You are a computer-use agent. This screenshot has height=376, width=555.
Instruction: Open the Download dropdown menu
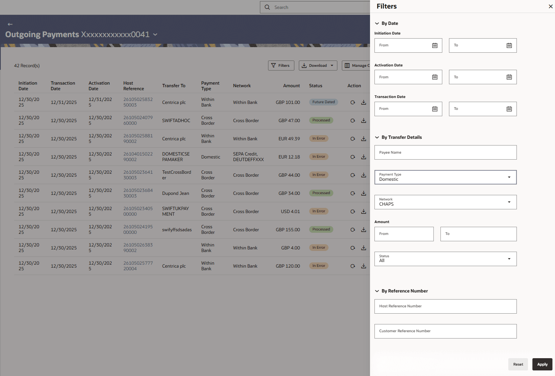coord(318,66)
